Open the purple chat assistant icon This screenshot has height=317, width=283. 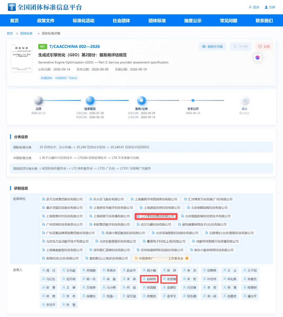(258, 58)
